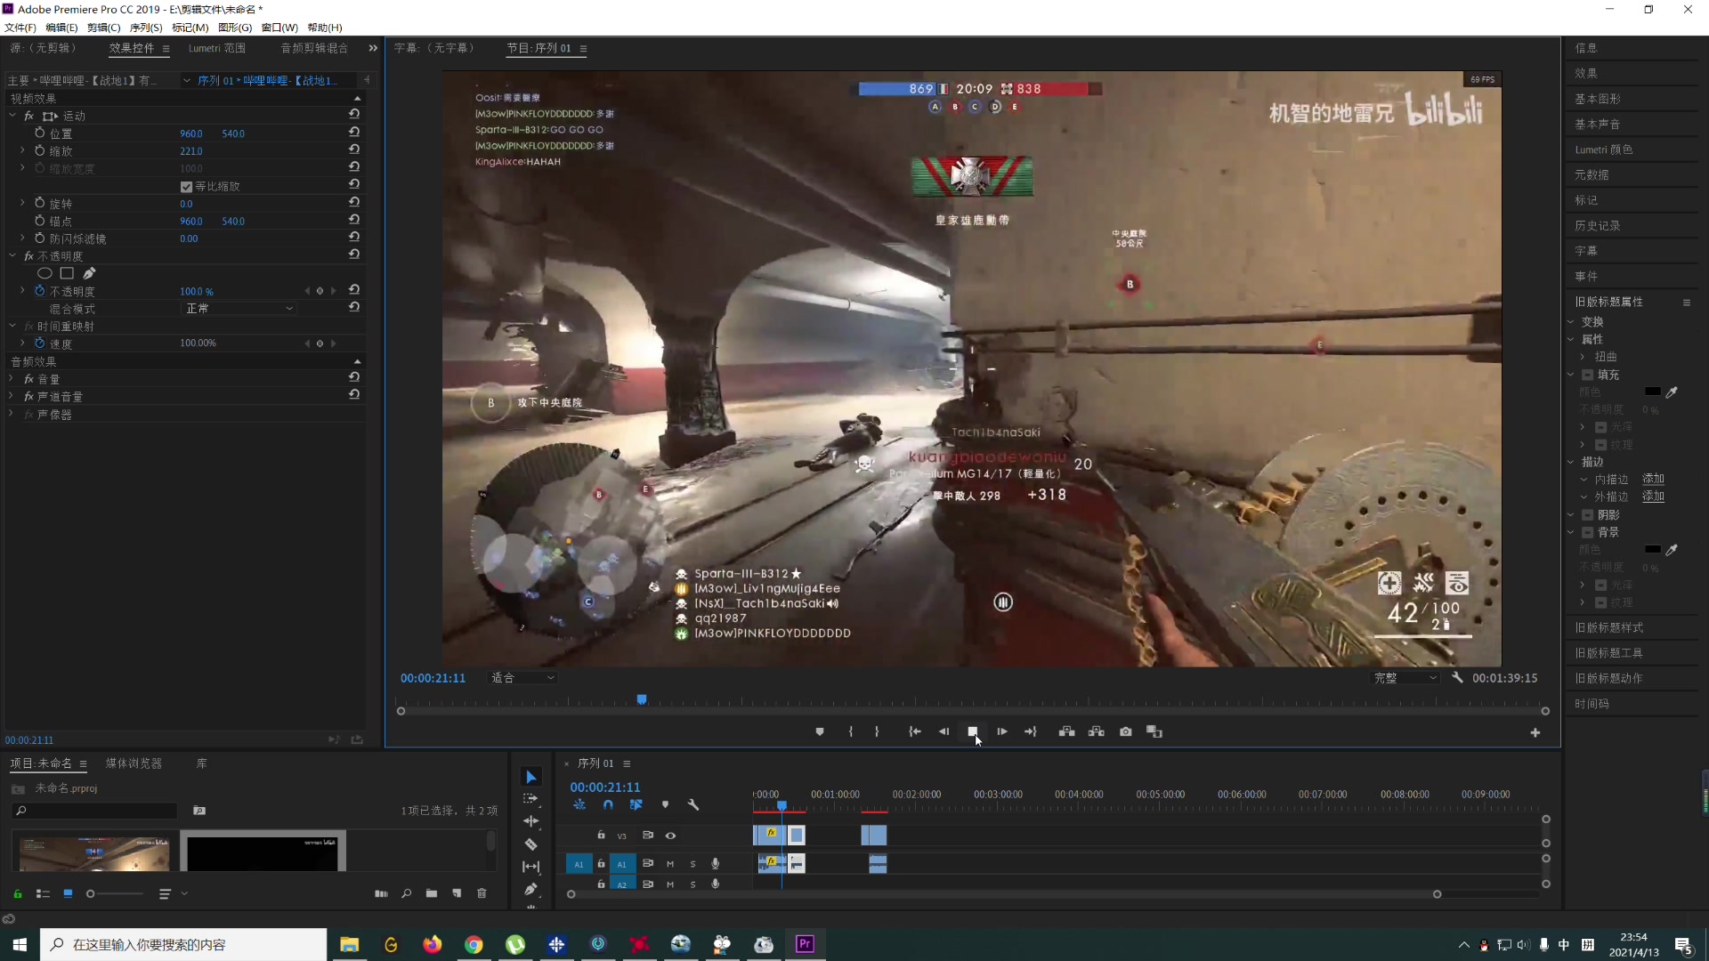
Task: Stop playback in program monitor
Action: 973,731
